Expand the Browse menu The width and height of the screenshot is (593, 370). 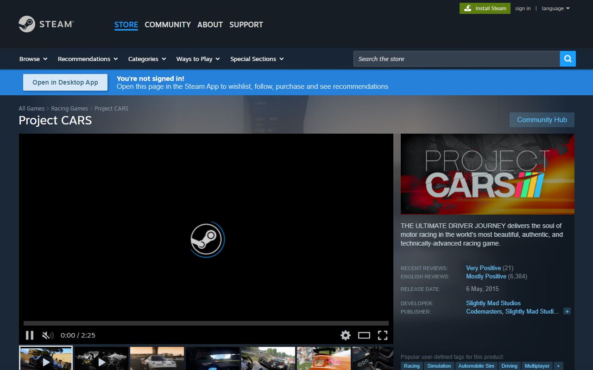[x=33, y=59]
